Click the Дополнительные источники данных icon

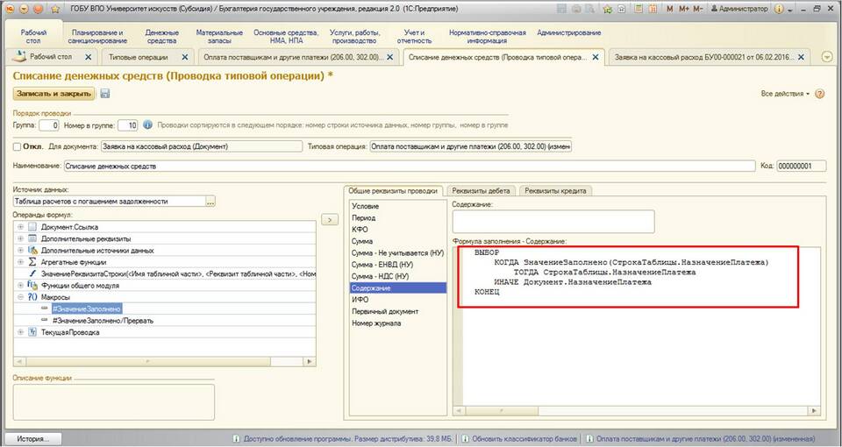pos(32,250)
